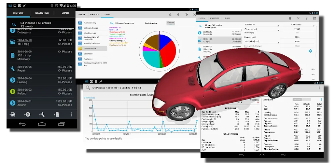Switch to the STATISTICS tab
Image resolution: width=335 pixels, height=163 pixels.
pyautogui.click(x=42, y=13)
